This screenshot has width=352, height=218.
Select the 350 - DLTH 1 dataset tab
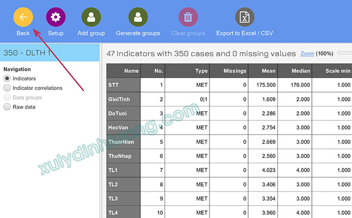click(x=50, y=53)
